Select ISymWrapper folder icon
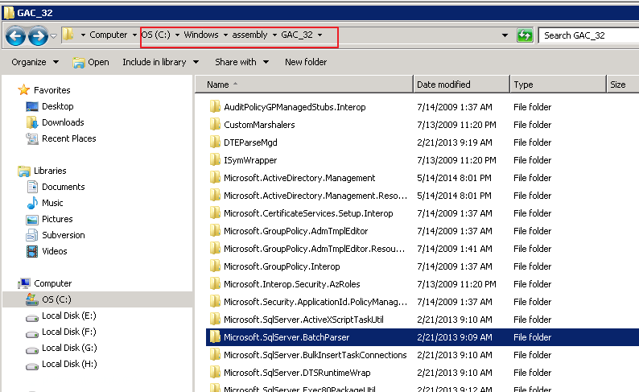The image size is (639, 392). [x=215, y=159]
